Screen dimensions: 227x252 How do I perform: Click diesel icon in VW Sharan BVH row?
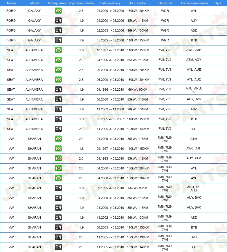[58, 237]
